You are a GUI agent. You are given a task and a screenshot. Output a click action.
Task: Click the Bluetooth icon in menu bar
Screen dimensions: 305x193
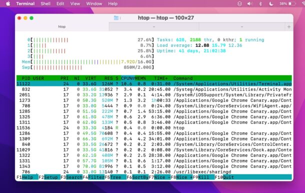(260, 3)
